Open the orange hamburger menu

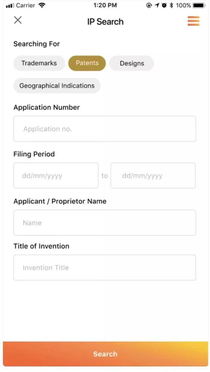(193, 21)
